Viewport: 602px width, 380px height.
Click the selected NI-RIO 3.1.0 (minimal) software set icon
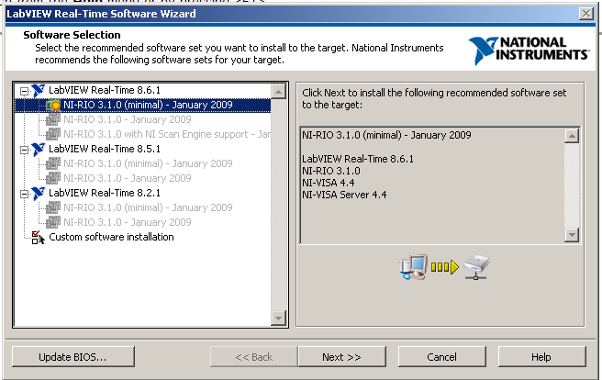[53, 106]
